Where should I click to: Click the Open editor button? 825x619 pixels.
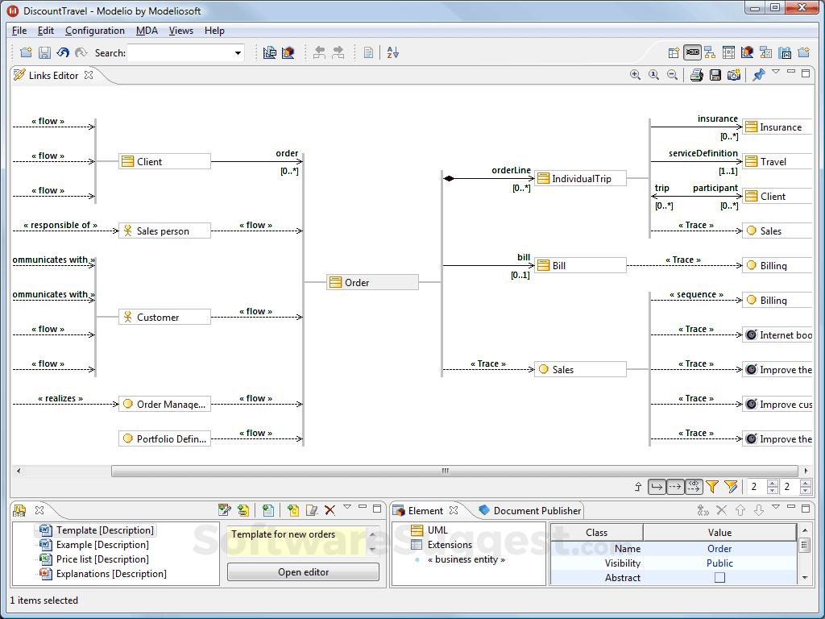303,572
